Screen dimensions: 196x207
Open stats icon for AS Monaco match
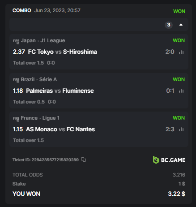pyautogui.click(x=181, y=129)
